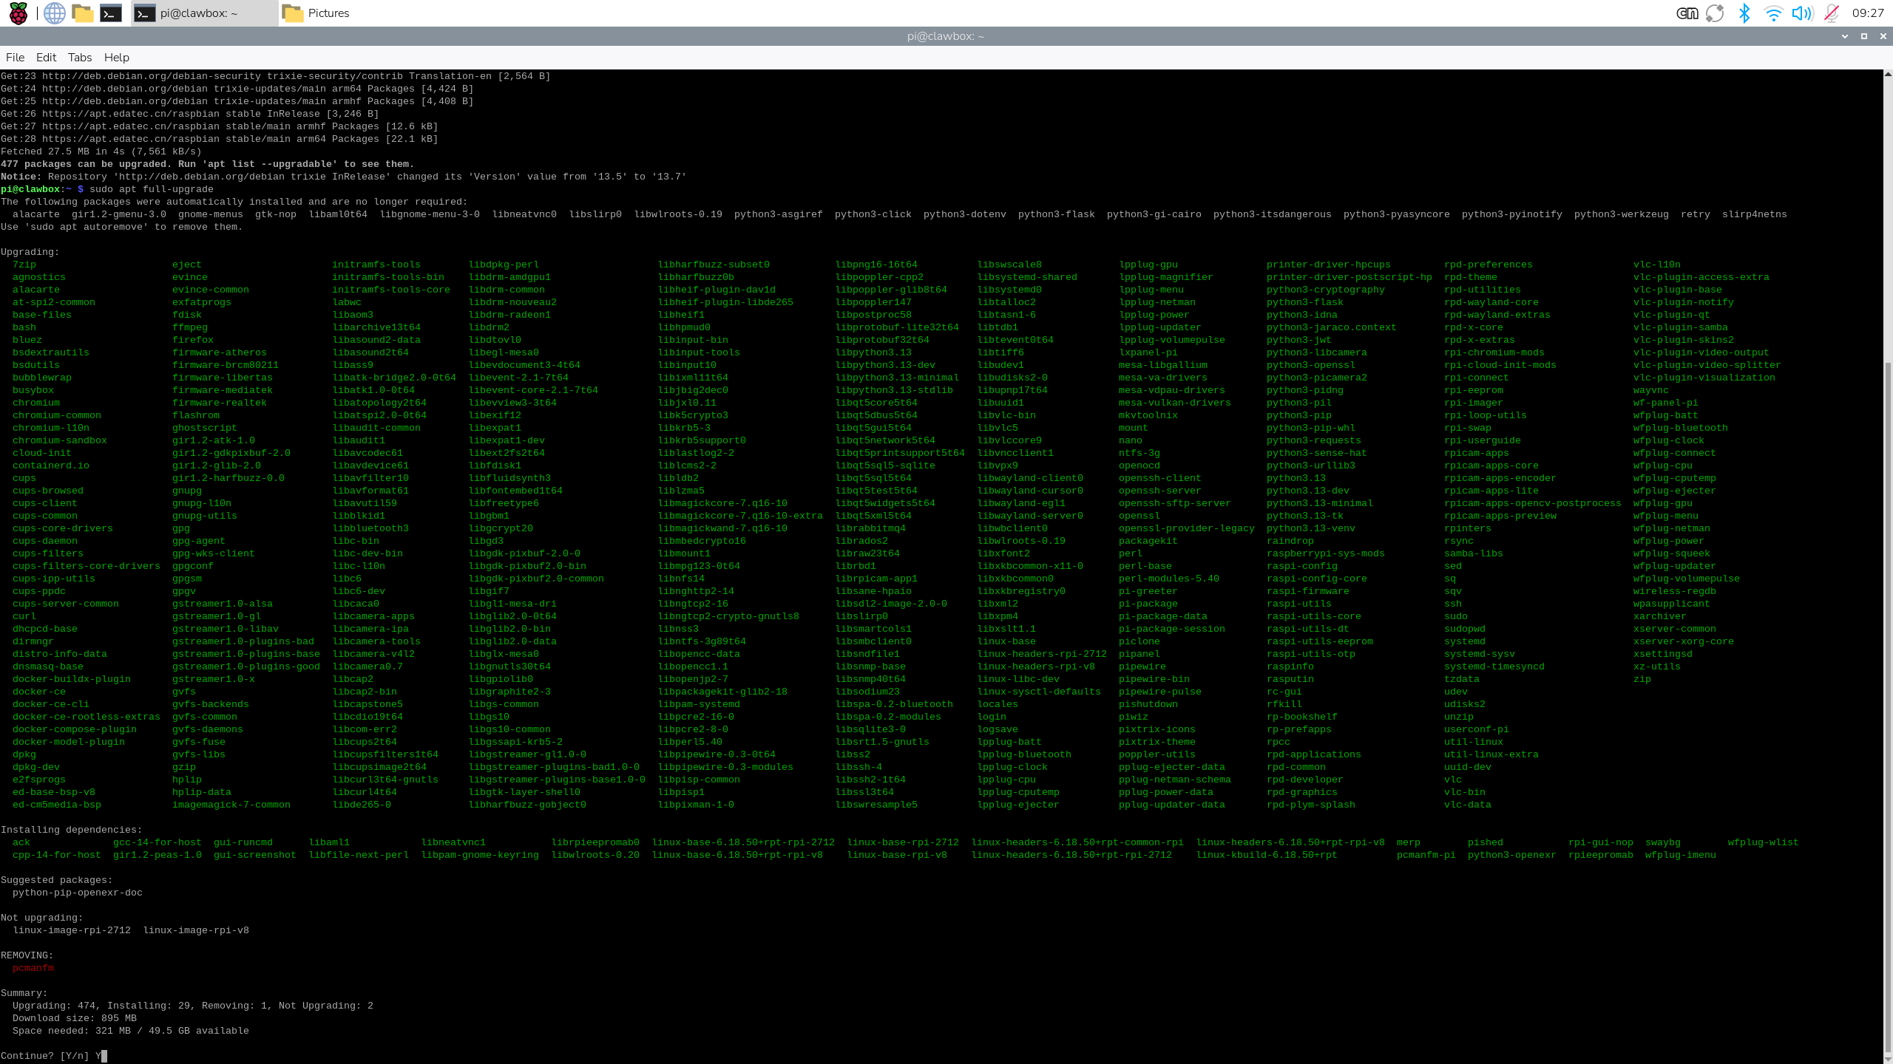This screenshot has width=1893, height=1064.
Task: Open the Raspberry Pi main menu
Action: pyautogui.click(x=18, y=13)
